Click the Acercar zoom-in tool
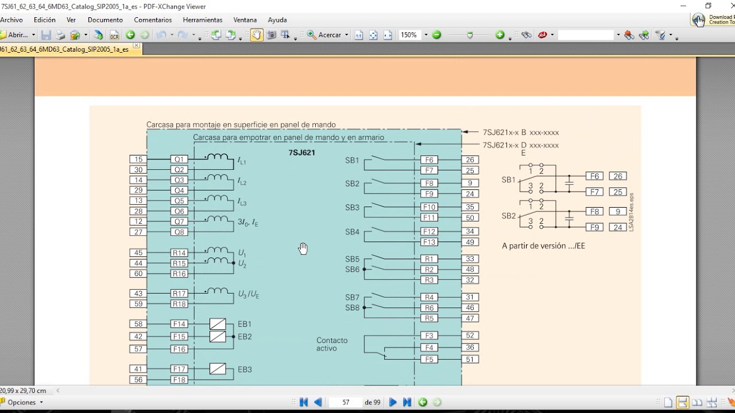The width and height of the screenshot is (735, 413). pos(324,35)
